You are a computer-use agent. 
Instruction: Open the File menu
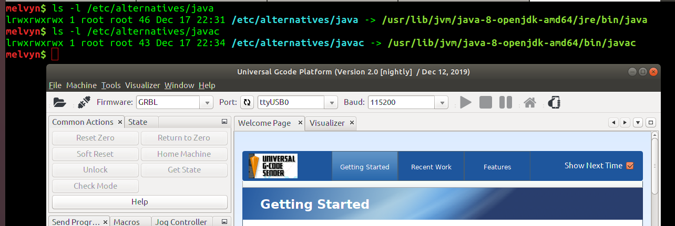point(55,85)
